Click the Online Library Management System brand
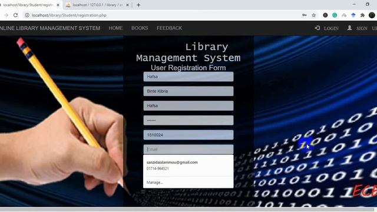Viewport: 377px width, 212px height. pyautogui.click(x=50, y=28)
